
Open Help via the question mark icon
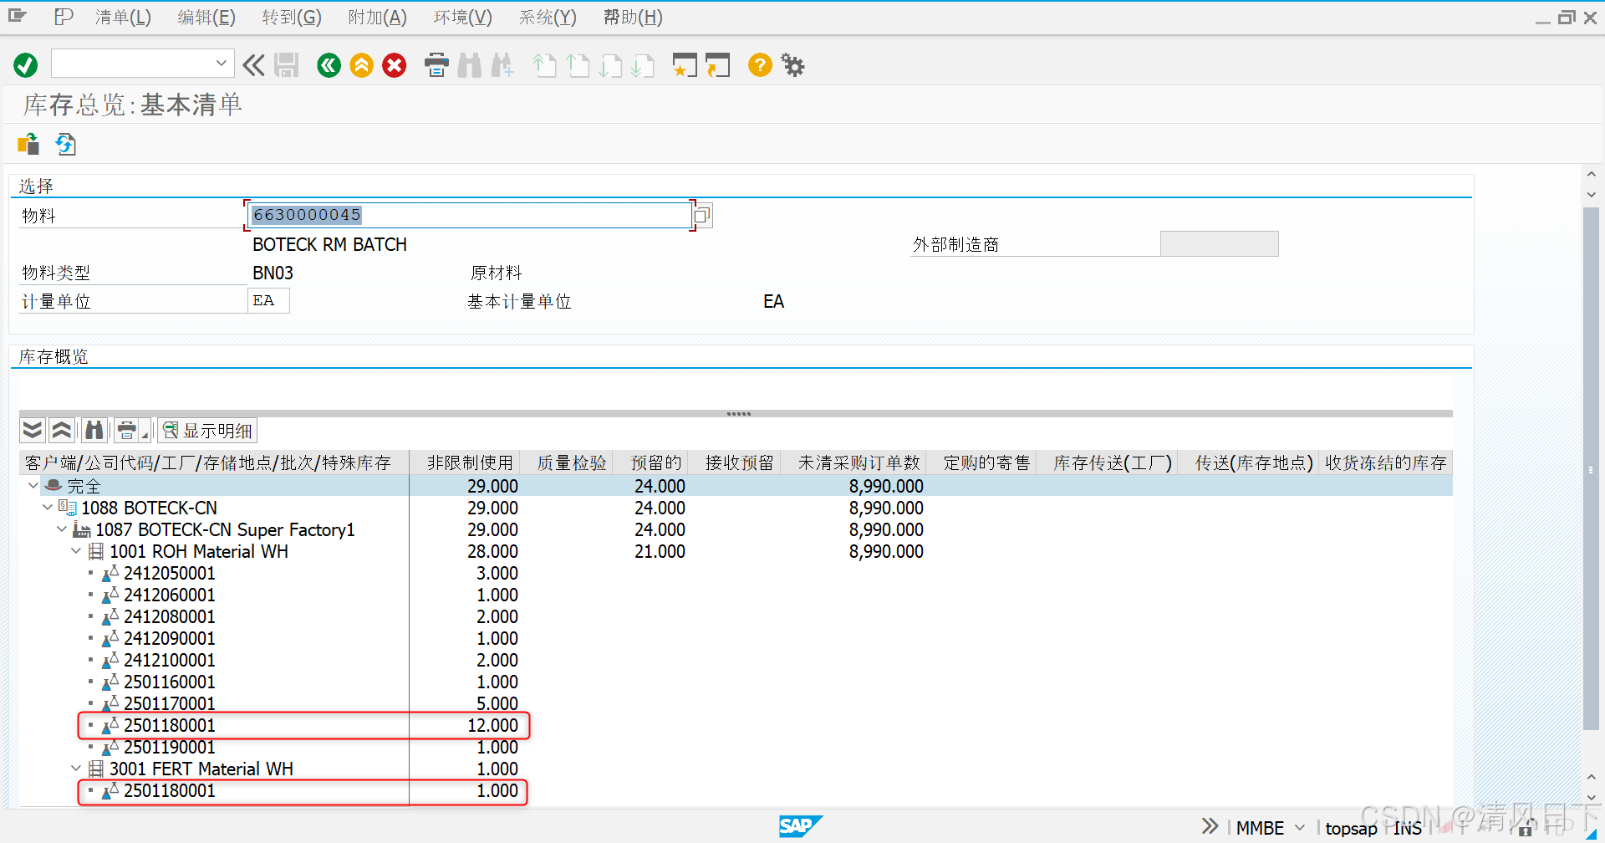(x=759, y=64)
